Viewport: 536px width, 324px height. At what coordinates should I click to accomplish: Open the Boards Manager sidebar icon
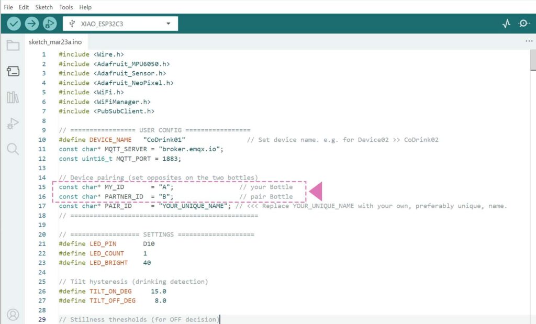(x=13, y=71)
